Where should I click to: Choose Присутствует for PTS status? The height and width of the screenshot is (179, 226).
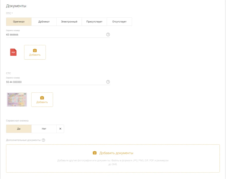(x=94, y=22)
